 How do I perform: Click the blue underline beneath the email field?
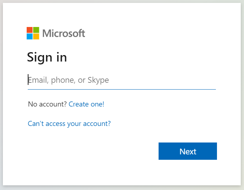pos(122,89)
